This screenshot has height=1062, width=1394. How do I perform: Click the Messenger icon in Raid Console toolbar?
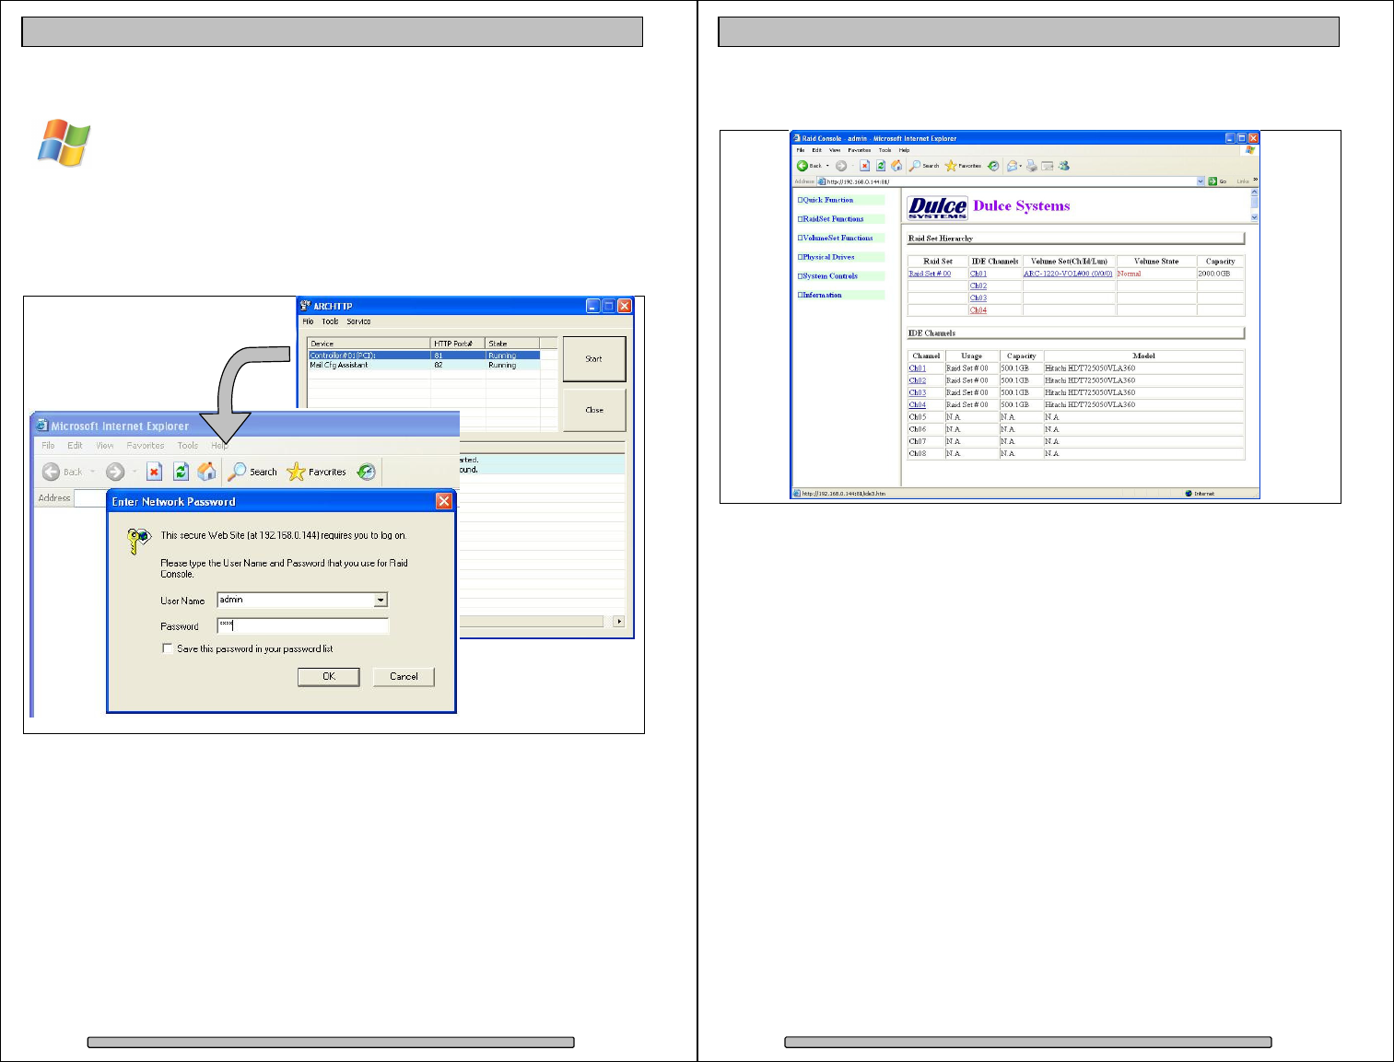click(1064, 166)
